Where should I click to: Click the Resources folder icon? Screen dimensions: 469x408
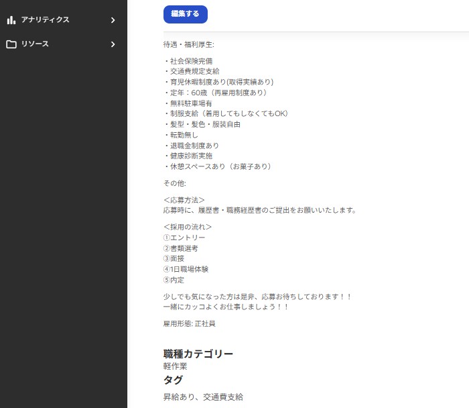click(x=11, y=44)
